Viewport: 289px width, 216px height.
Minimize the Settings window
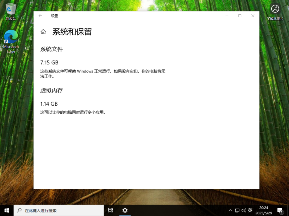(x=227, y=16)
